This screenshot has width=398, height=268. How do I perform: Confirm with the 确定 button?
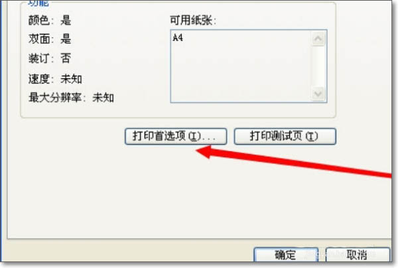286,255
